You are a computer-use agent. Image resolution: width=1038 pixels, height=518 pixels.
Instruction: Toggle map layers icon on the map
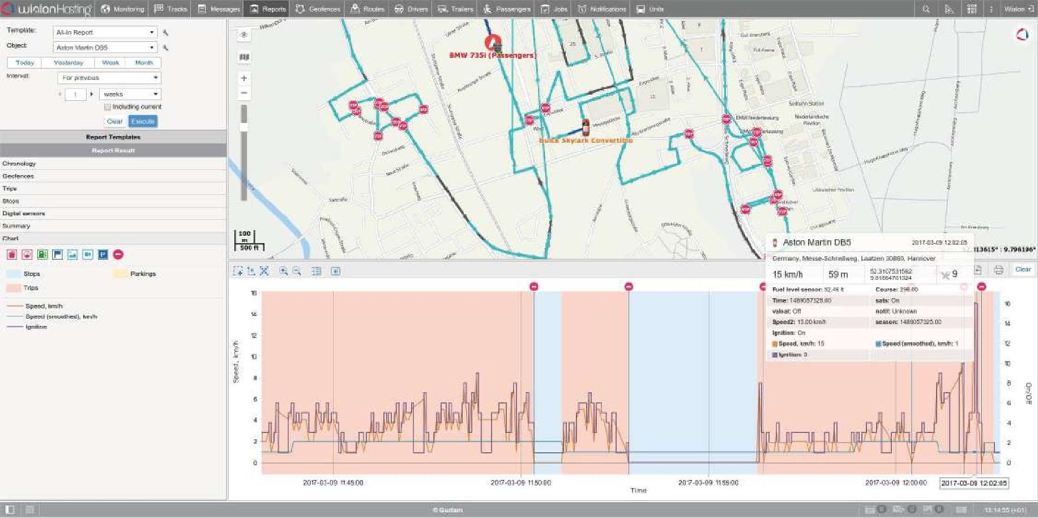(x=244, y=57)
